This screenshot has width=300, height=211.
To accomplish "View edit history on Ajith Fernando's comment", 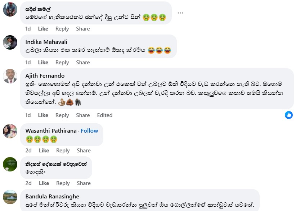I will pos(105,115).
